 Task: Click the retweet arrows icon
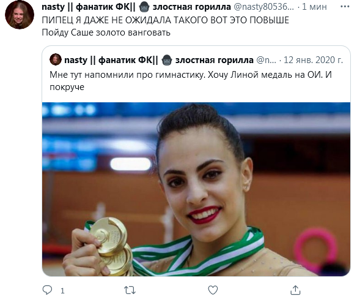pos(130,290)
